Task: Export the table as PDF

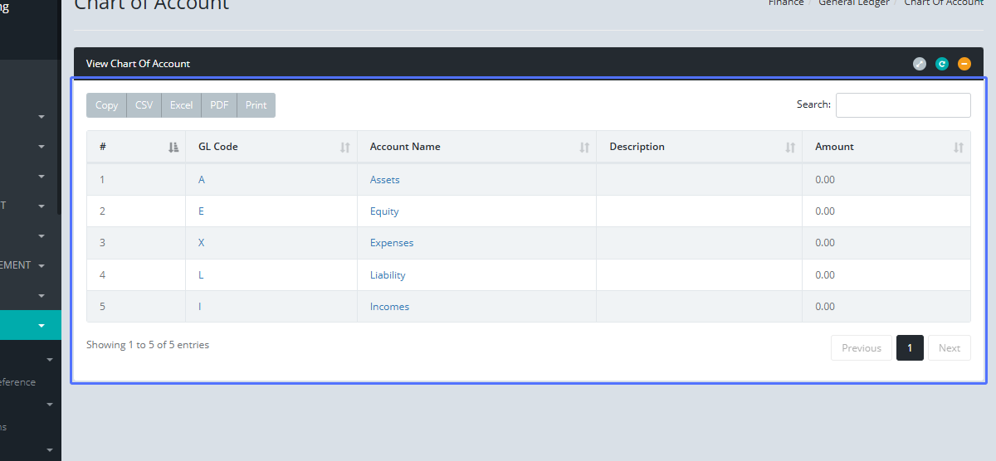Action: click(x=219, y=105)
